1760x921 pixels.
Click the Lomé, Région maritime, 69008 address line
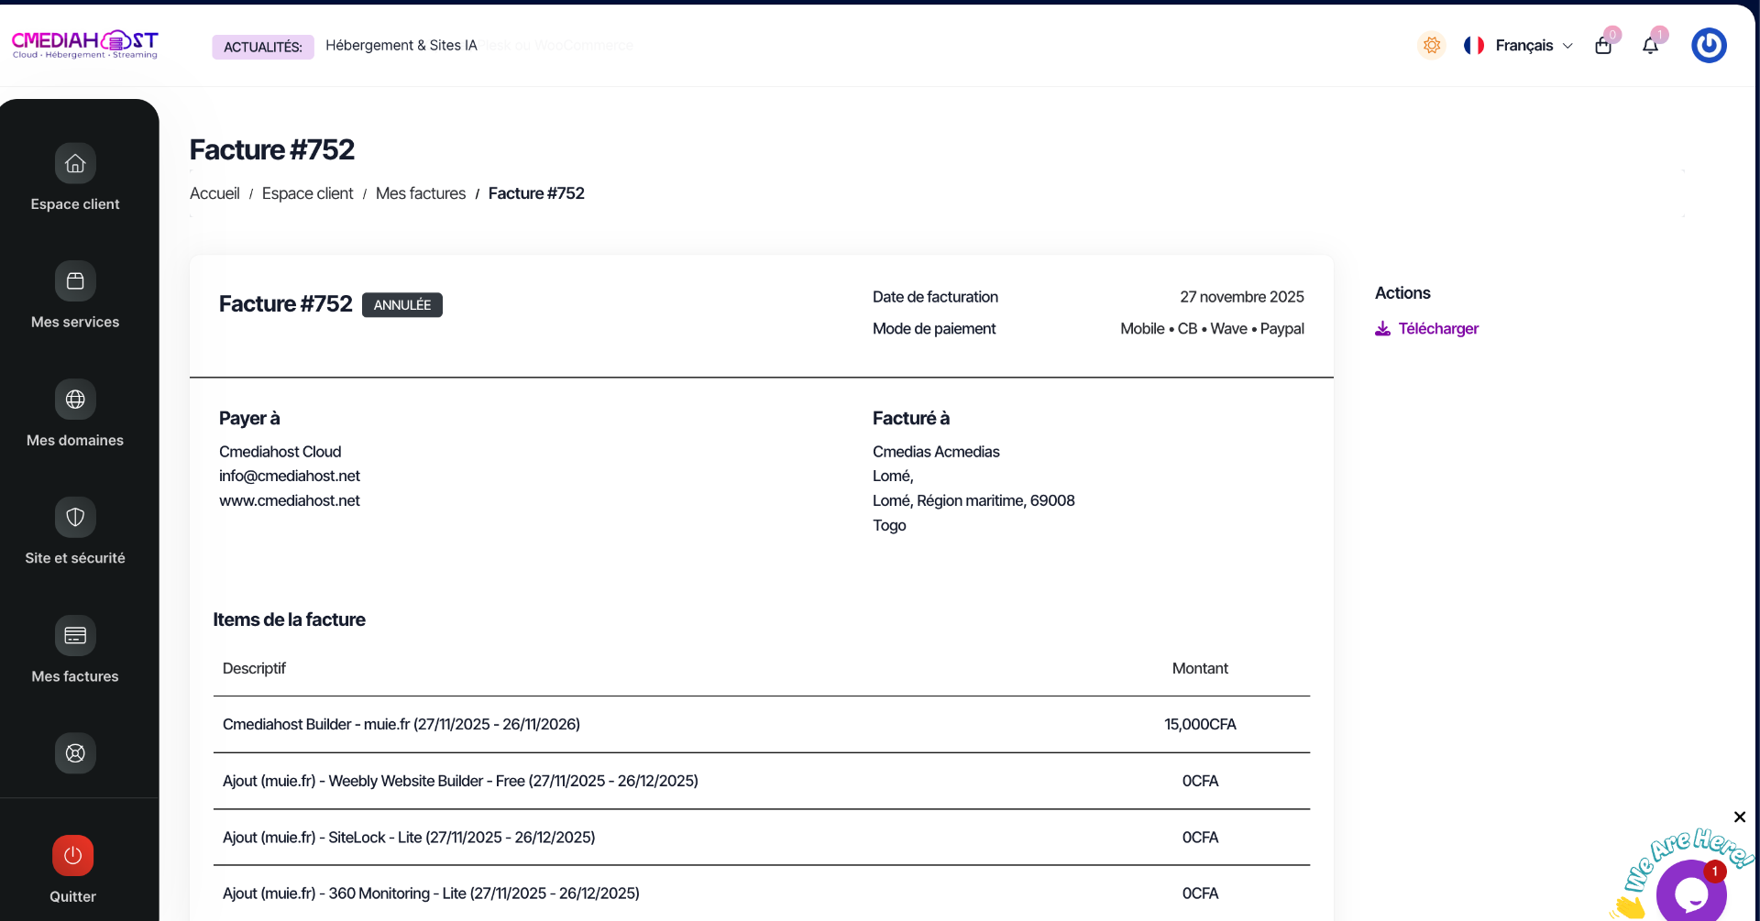point(973,500)
